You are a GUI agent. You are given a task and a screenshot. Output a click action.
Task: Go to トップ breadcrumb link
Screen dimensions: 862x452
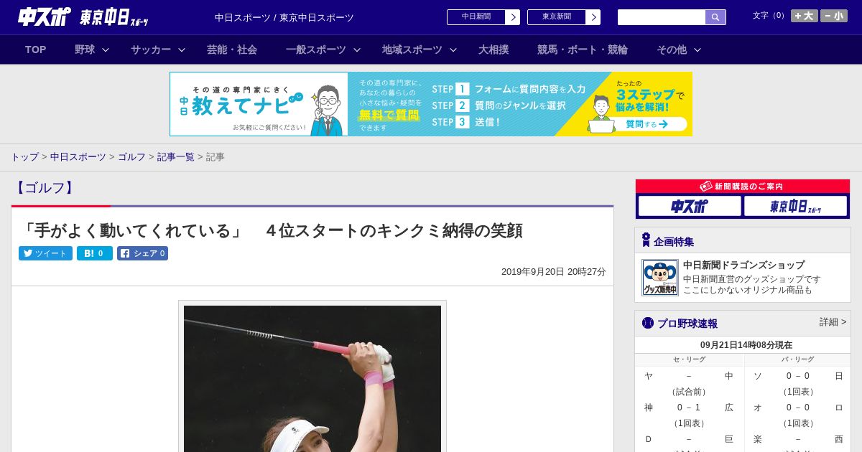tap(24, 156)
